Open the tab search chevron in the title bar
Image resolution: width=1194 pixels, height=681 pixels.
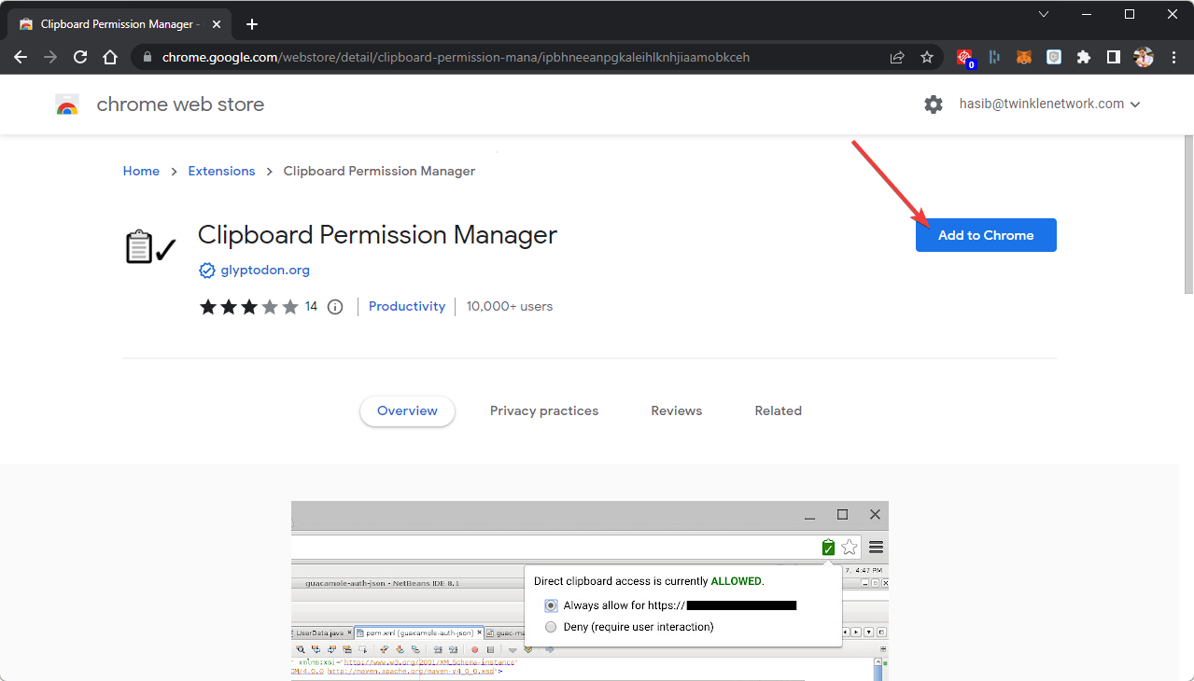(1044, 14)
